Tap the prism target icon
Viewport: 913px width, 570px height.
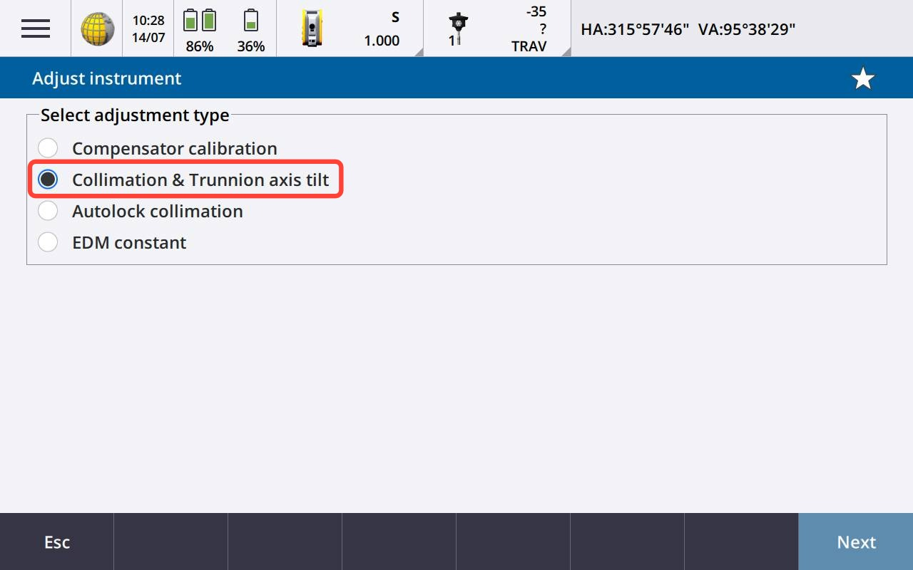(457, 29)
